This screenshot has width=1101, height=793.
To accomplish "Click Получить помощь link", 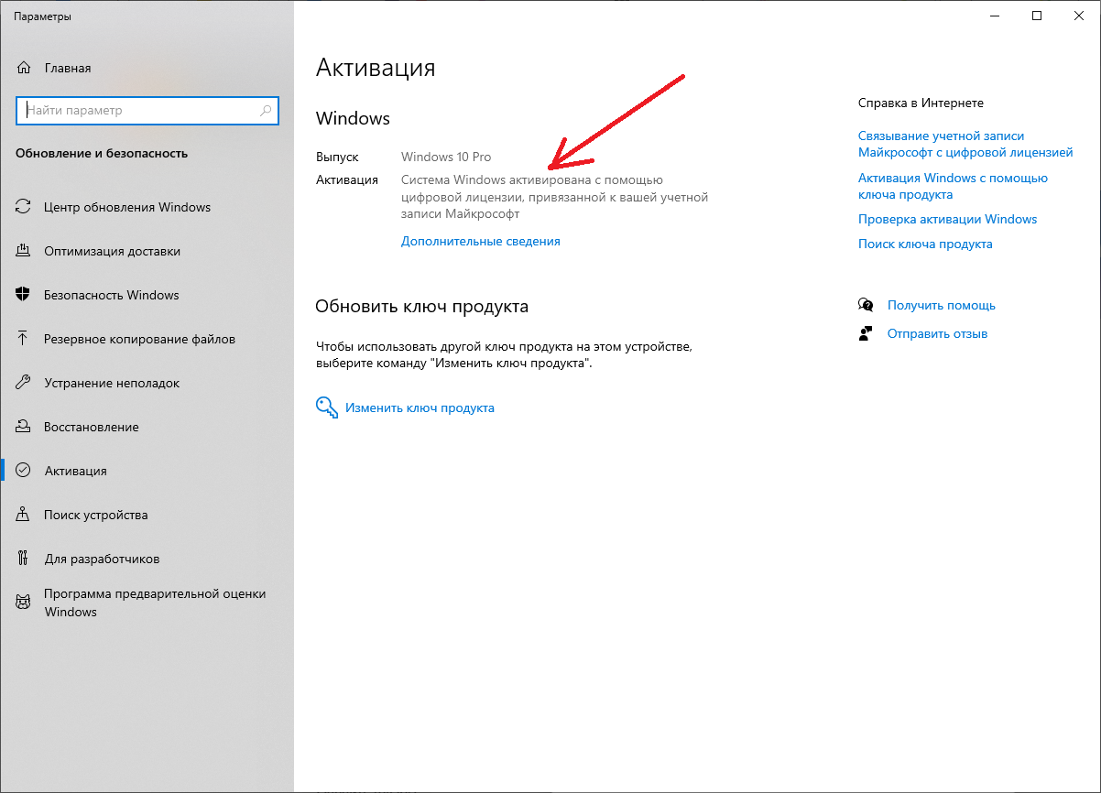I will click(941, 305).
